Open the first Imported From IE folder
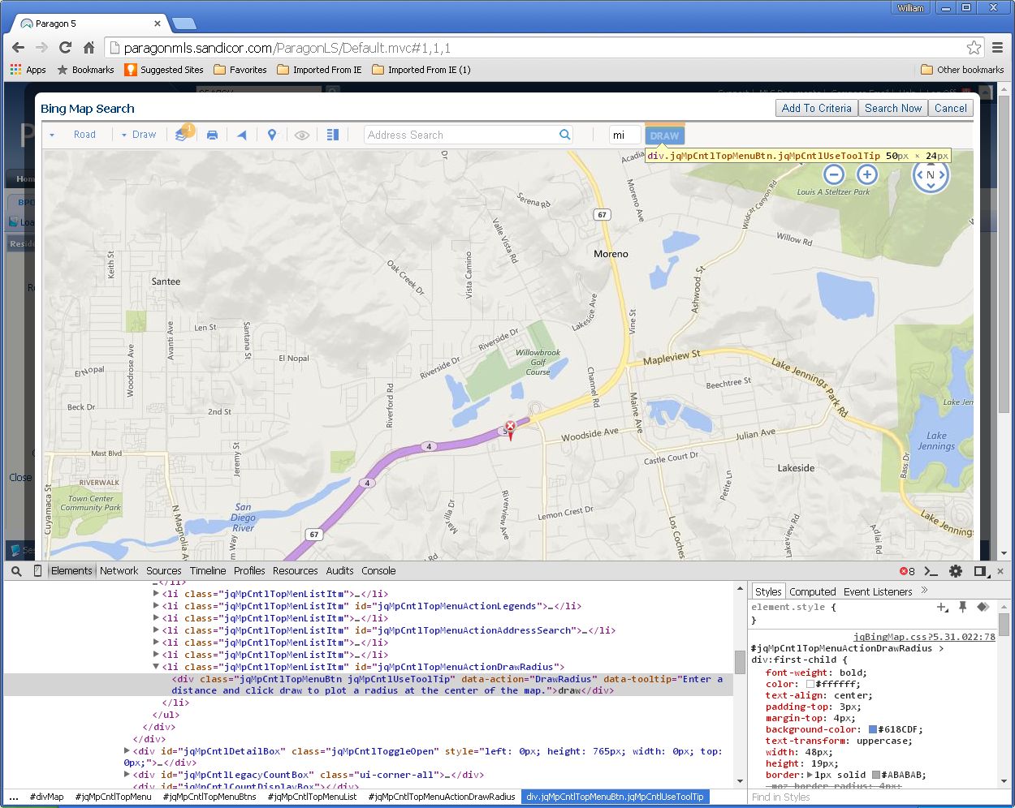The width and height of the screenshot is (1015, 808). [x=320, y=70]
